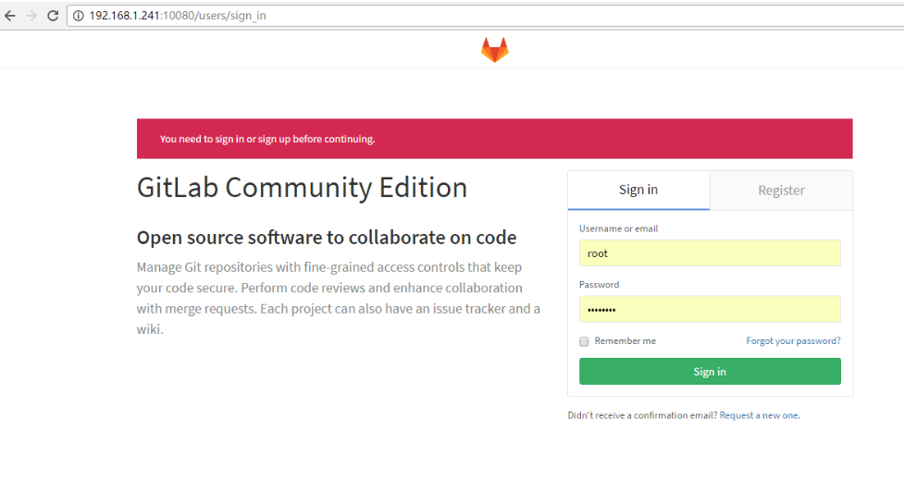Image resolution: width=904 pixels, height=492 pixels.
Task: Click the red sign in alert message
Action: coord(267,139)
